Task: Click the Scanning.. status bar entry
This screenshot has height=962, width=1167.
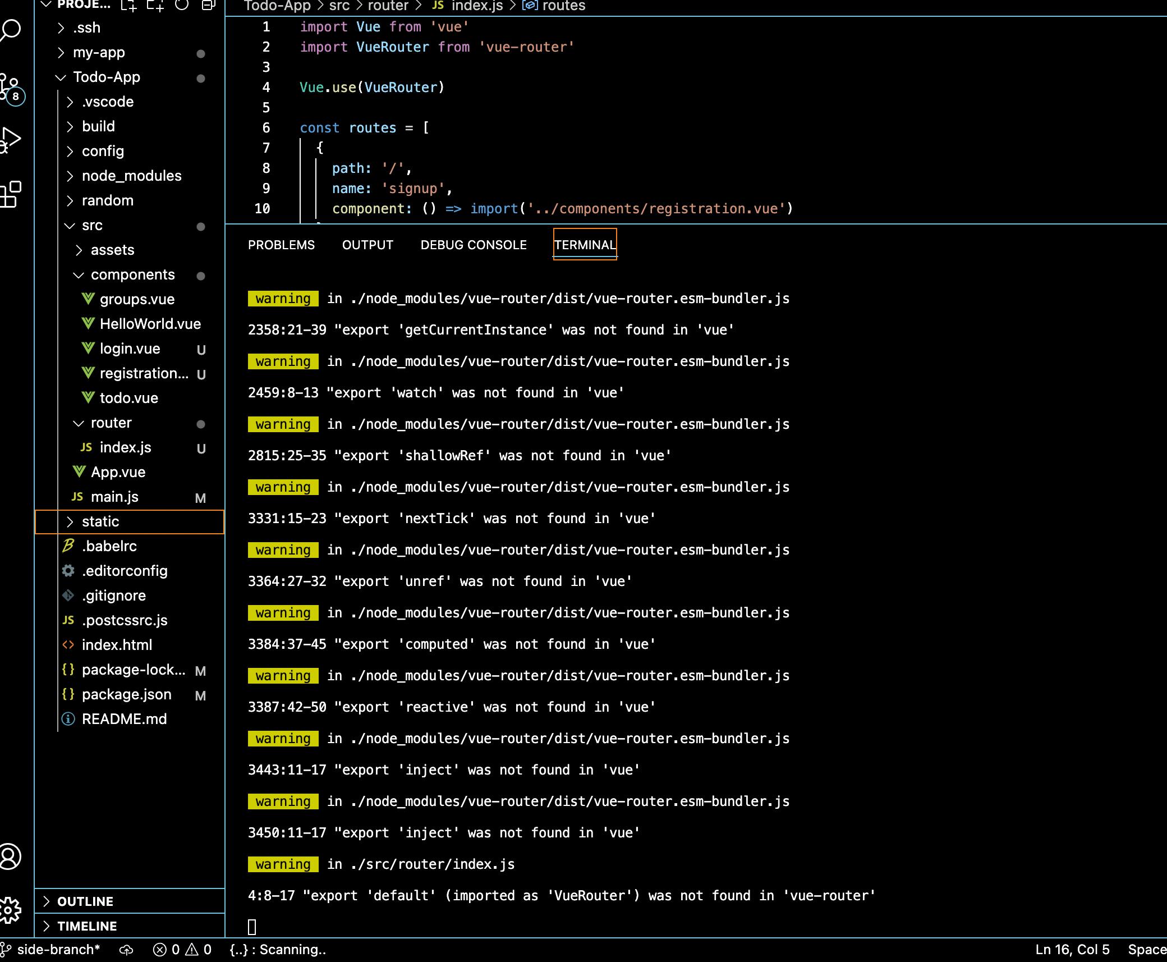Action: coord(278,950)
